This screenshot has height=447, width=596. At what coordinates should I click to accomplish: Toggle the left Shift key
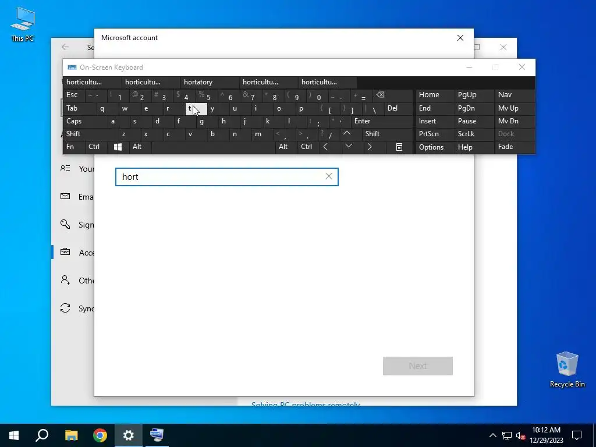tap(90, 134)
